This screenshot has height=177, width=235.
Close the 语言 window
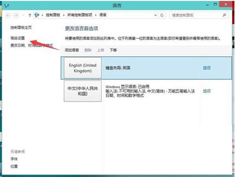coord(226,4)
